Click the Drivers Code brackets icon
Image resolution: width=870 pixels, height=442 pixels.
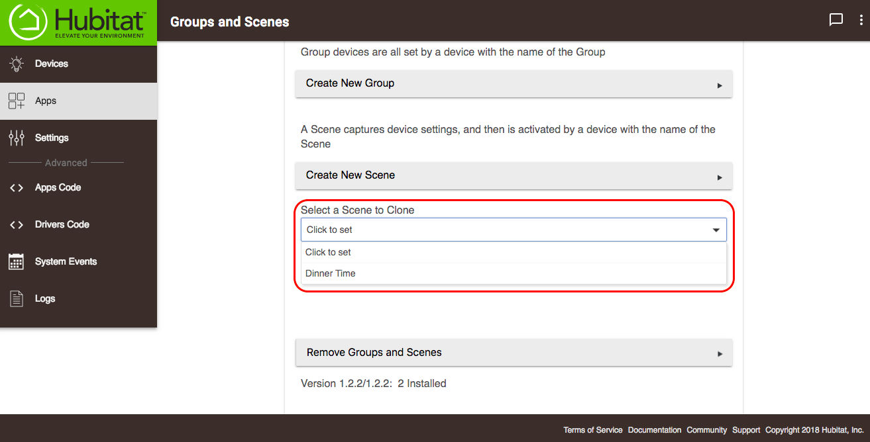17,225
